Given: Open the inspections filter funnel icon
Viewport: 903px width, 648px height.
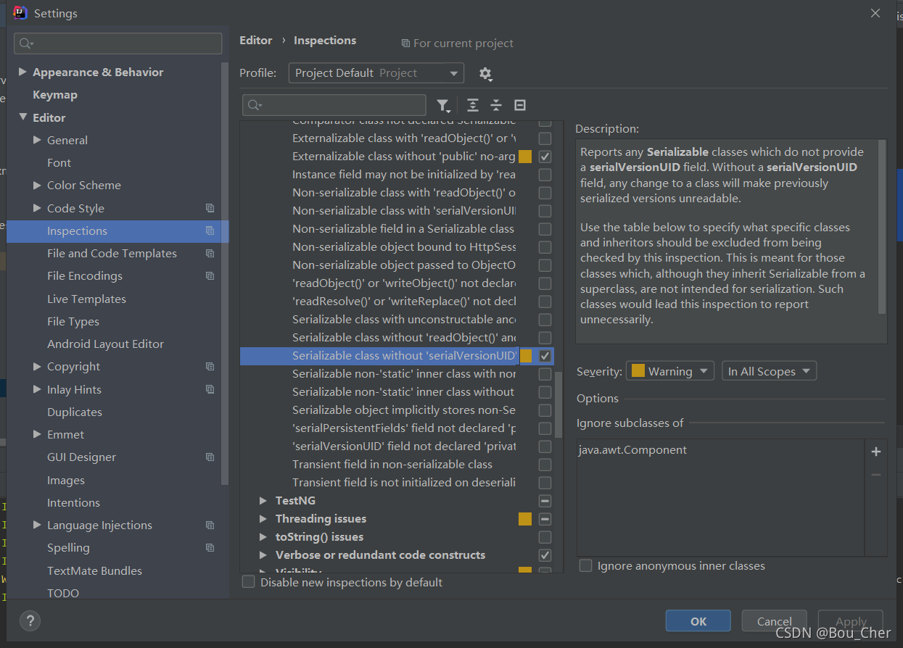Looking at the screenshot, I should [442, 105].
